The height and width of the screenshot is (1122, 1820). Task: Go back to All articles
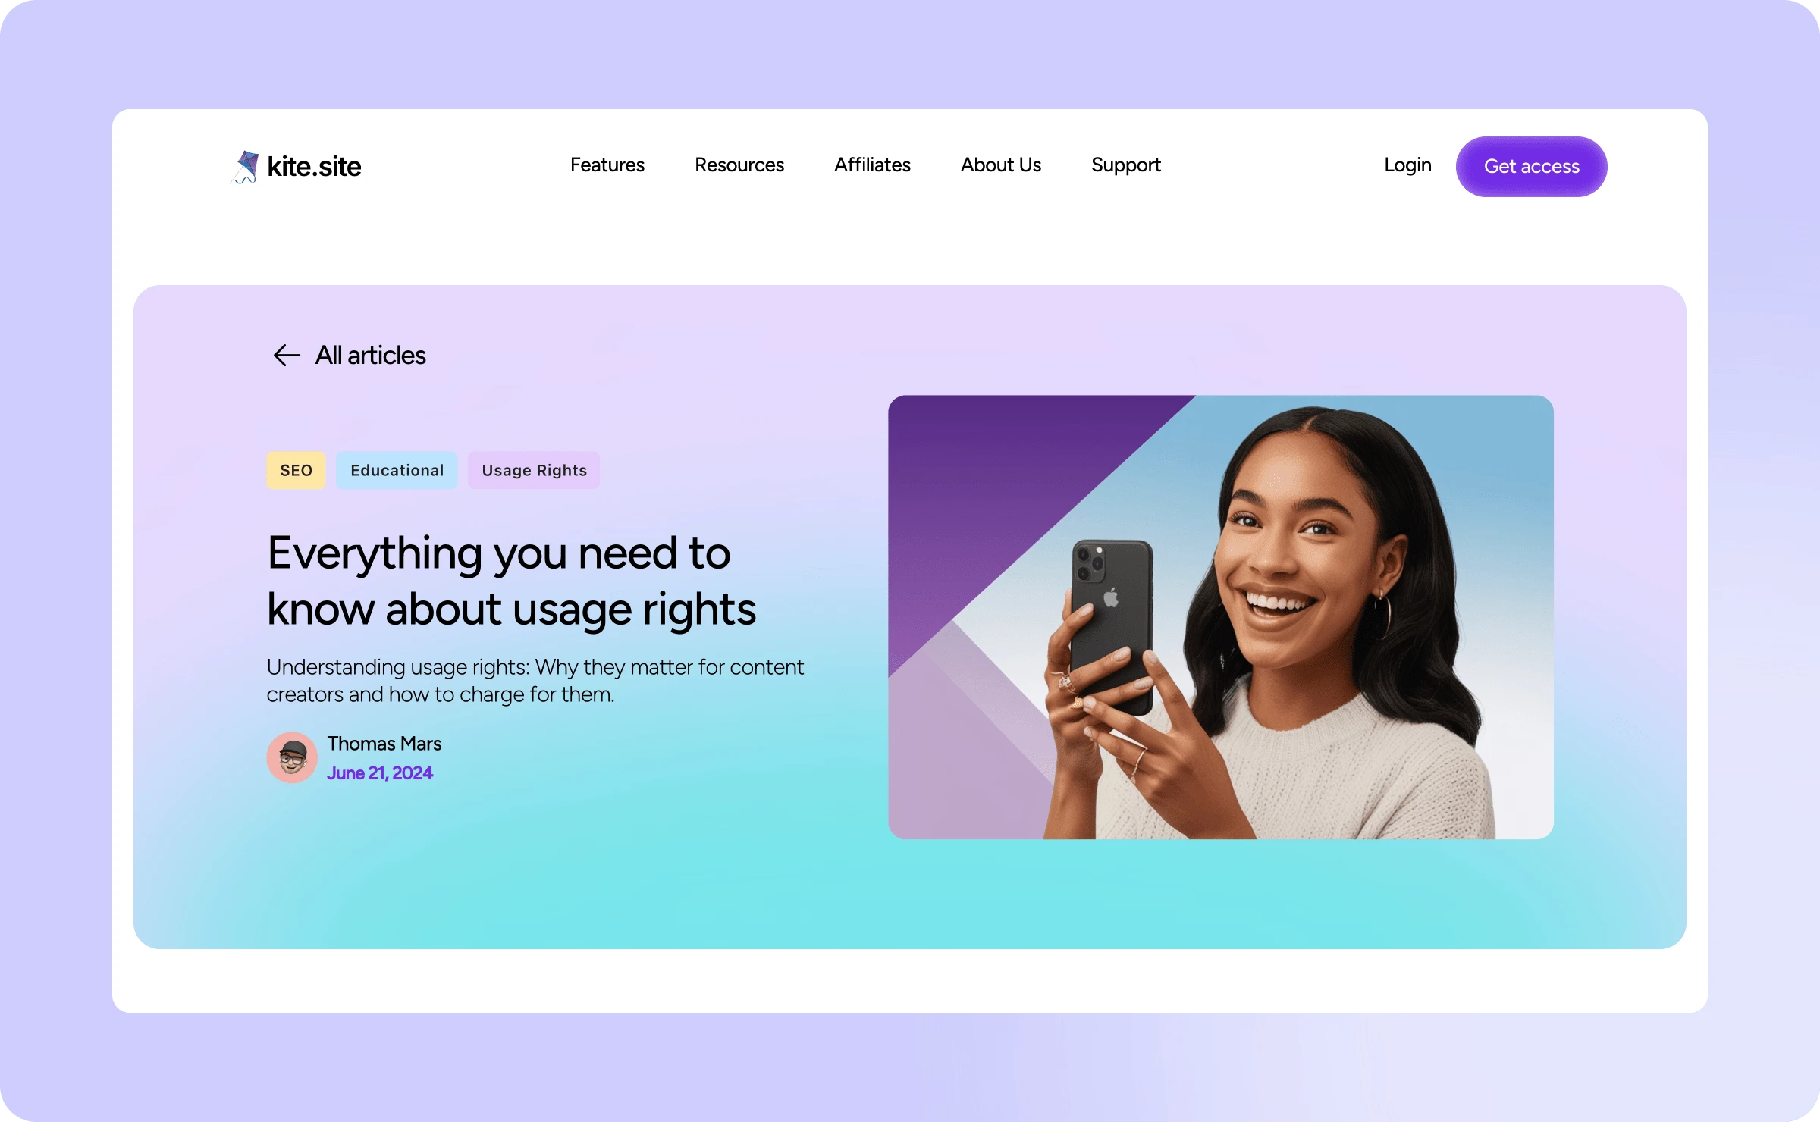[x=371, y=355]
